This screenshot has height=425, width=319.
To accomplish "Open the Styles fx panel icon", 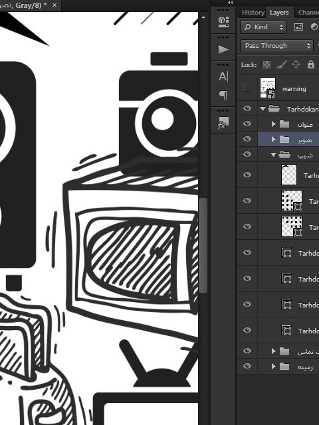I will pyautogui.click(x=223, y=123).
